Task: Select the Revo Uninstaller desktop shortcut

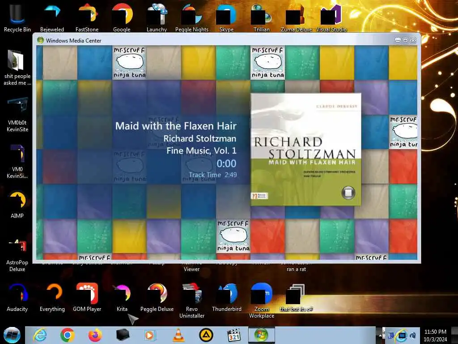Action: [191, 301]
